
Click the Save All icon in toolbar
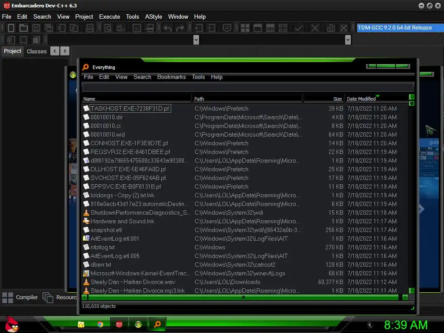tap(49, 28)
